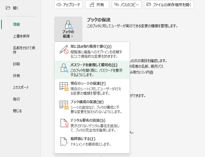Click text み取りにくい内容
This screenshot has height=157, width=205.
tap(142, 72)
